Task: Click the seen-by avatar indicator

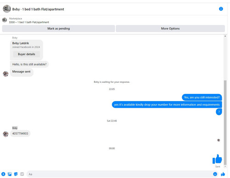Action: coord(218,140)
